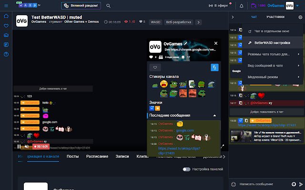This screenshot has height=190, width=305.
Task: Send the chat message arrow
Action: (x=301, y=184)
